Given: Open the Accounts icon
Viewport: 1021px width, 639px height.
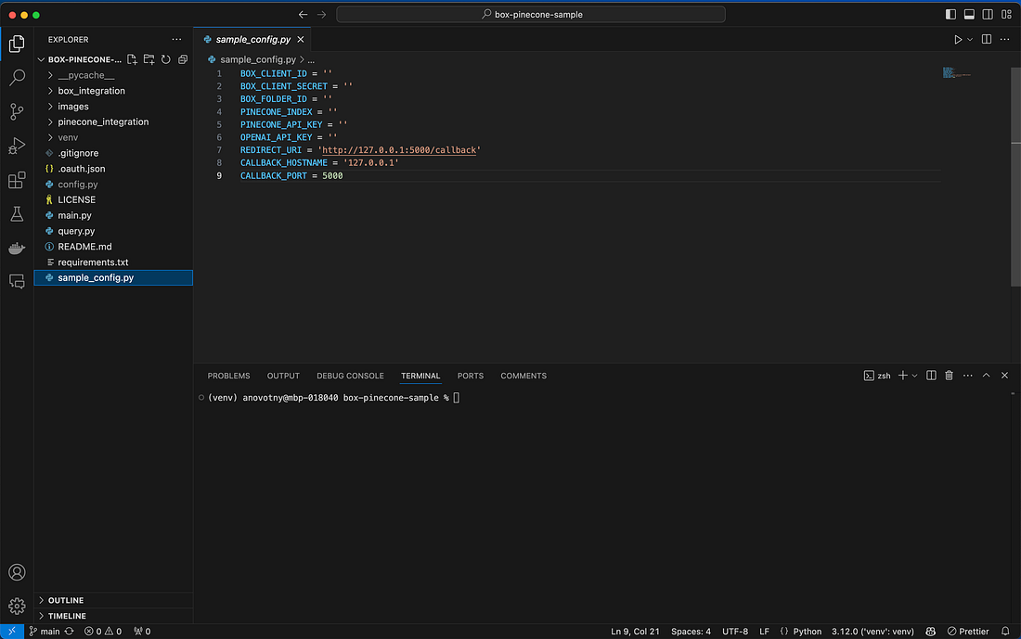Looking at the screenshot, I should (17, 572).
